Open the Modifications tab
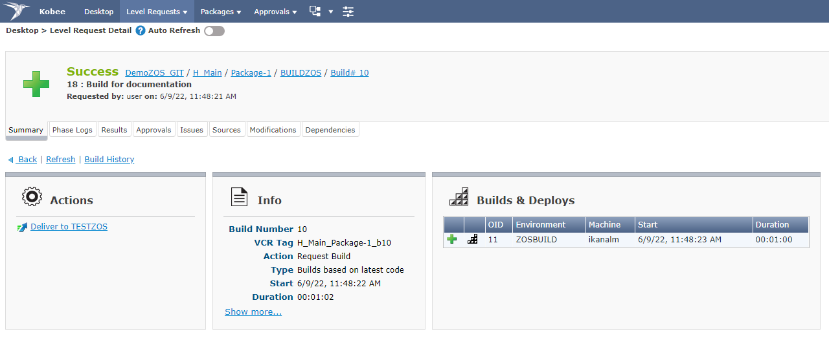829x338 pixels. (x=273, y=130)
